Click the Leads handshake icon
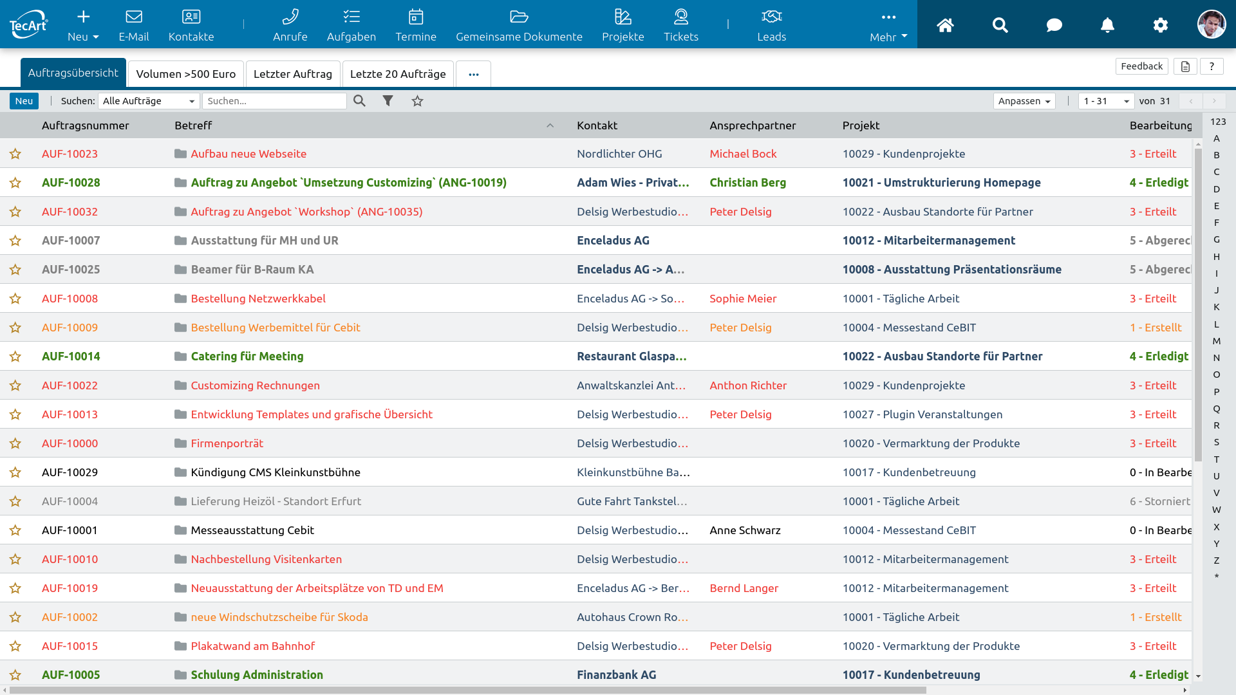The image size is (1236, 695). tap(771, 17)
